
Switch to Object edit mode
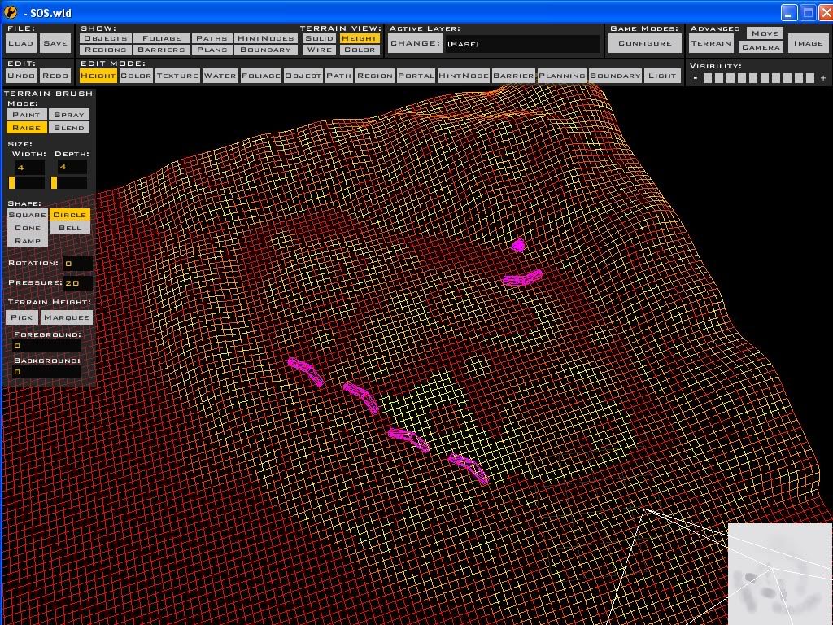(303, 76)
